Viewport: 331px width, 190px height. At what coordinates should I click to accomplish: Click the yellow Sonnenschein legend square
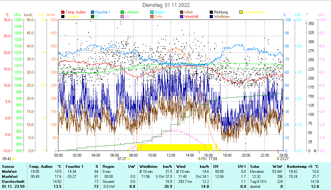[x=241, y=12]
